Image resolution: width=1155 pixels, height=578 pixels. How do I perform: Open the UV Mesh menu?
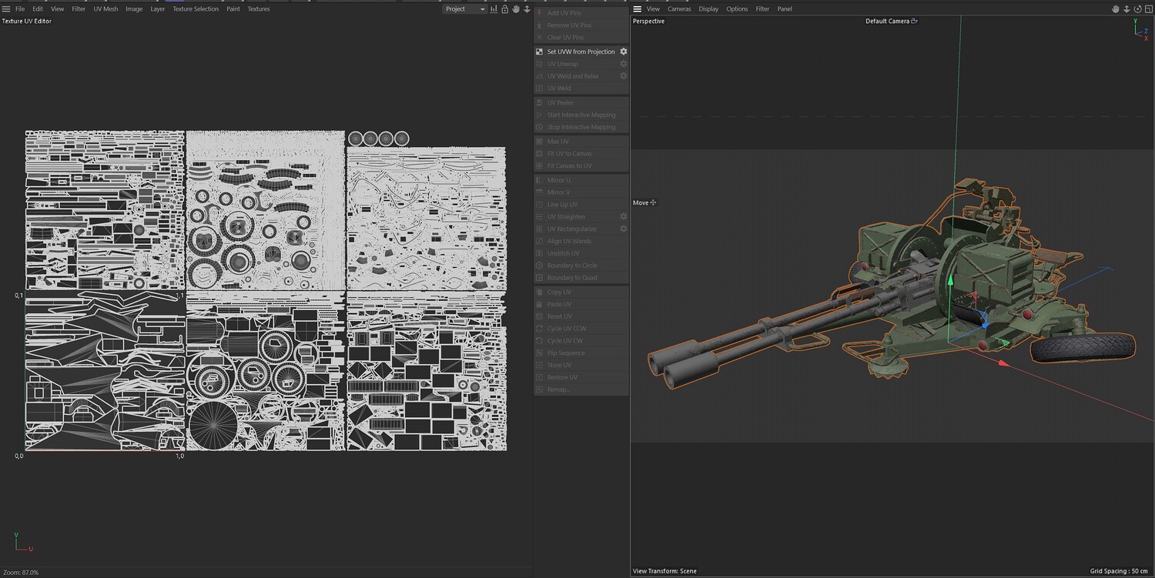[105, 9]
